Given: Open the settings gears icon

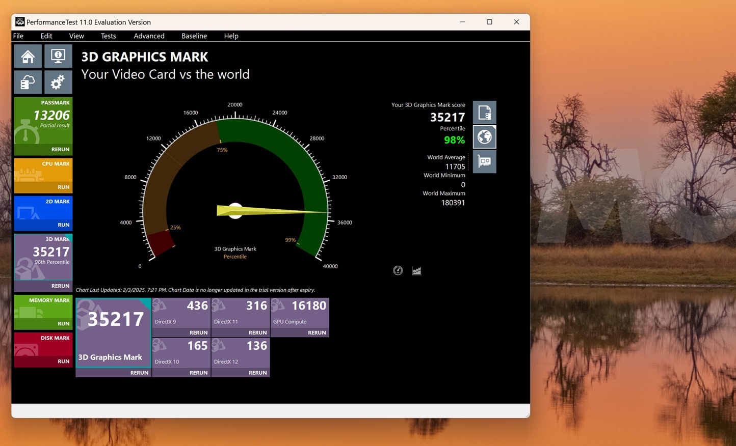Looking at the screenshot, I should [58, 82].
